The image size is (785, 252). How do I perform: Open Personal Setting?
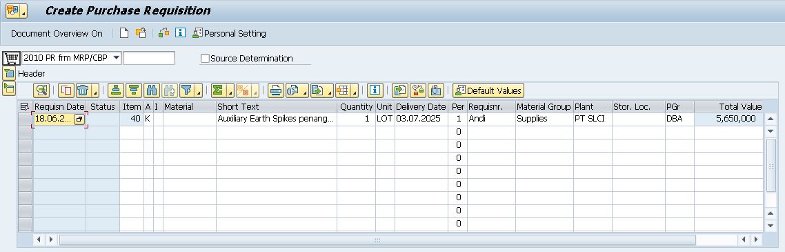click(x=229, y=34)
